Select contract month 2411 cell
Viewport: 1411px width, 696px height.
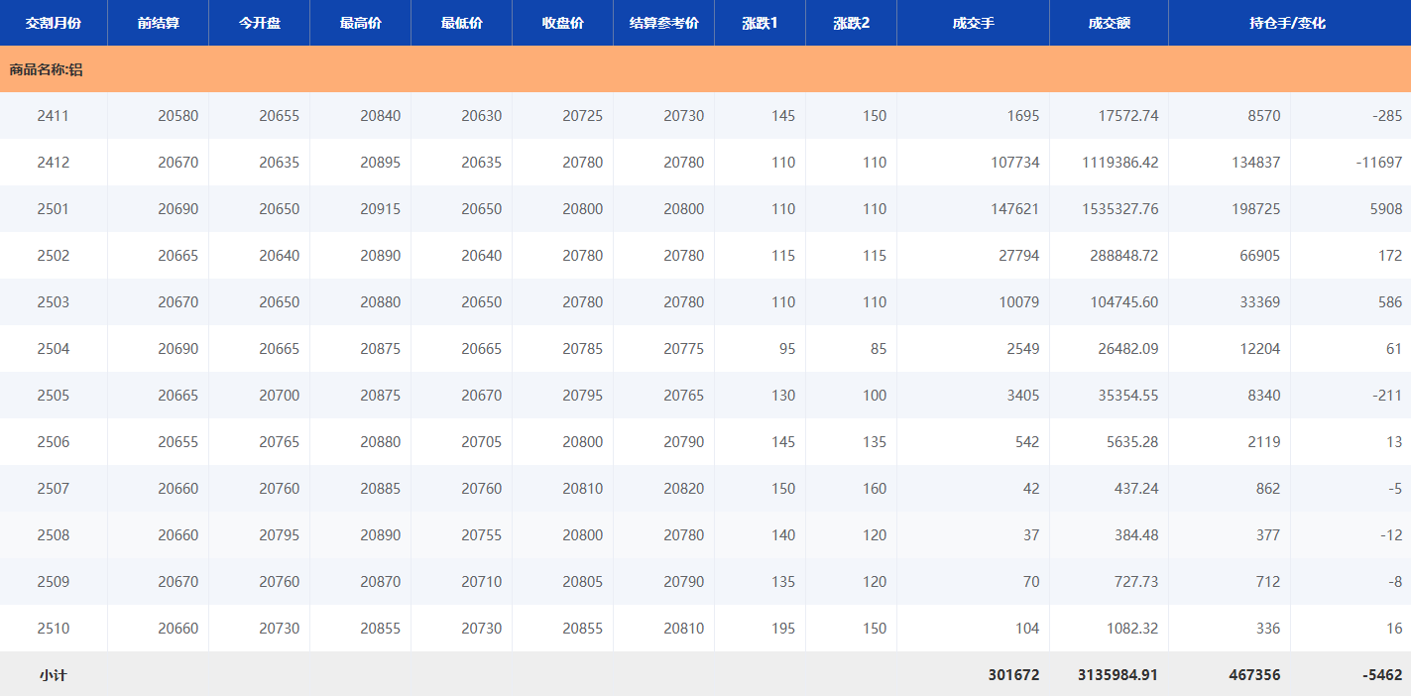click(x=54, y=116)
